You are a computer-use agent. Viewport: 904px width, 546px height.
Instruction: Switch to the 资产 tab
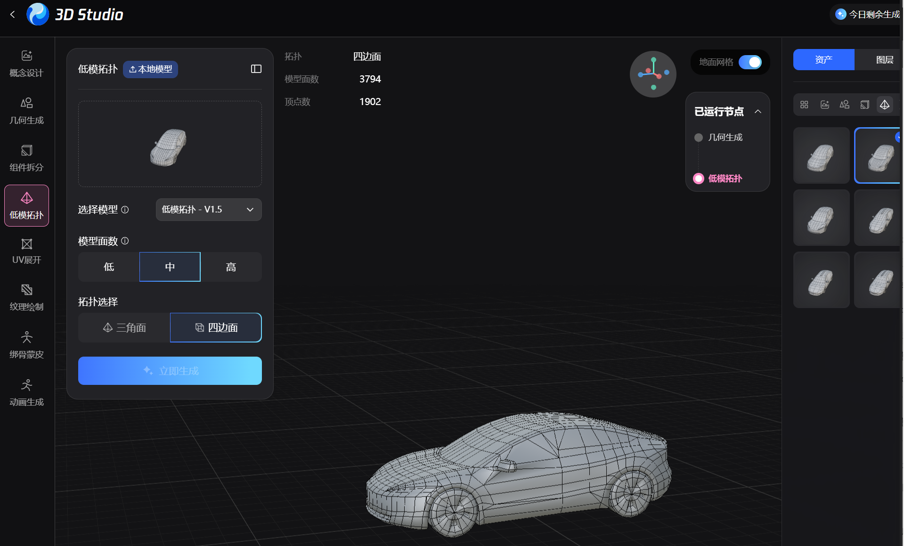(824, 60)
